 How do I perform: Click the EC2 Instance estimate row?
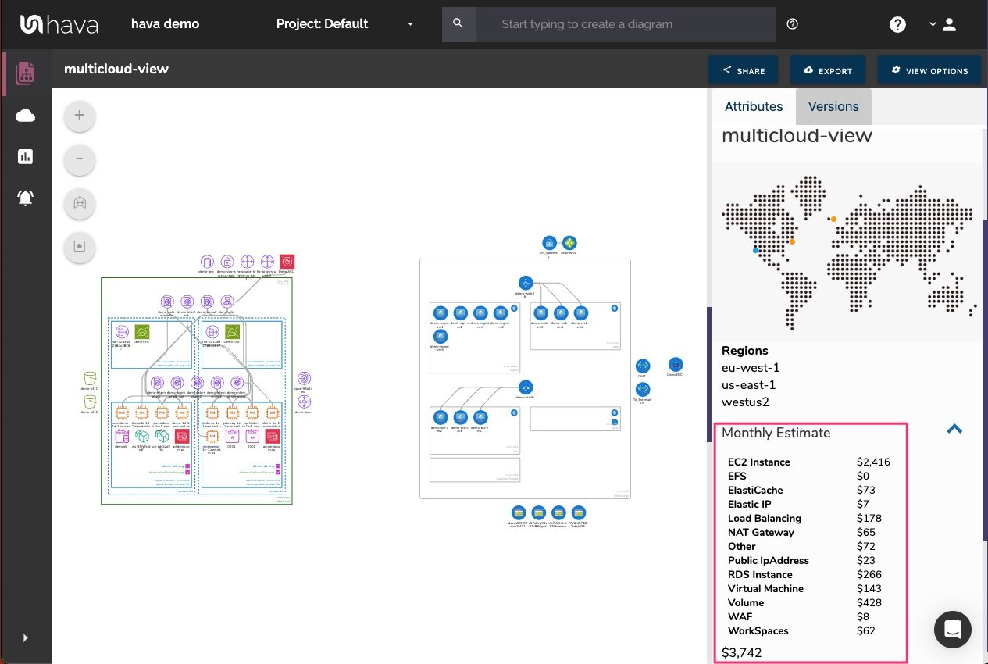(x=810, y=462)
